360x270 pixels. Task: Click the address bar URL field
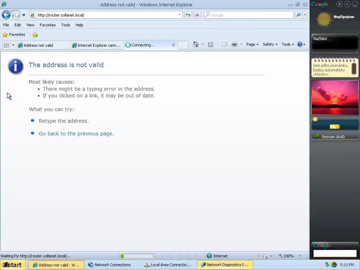coord(106,15)
